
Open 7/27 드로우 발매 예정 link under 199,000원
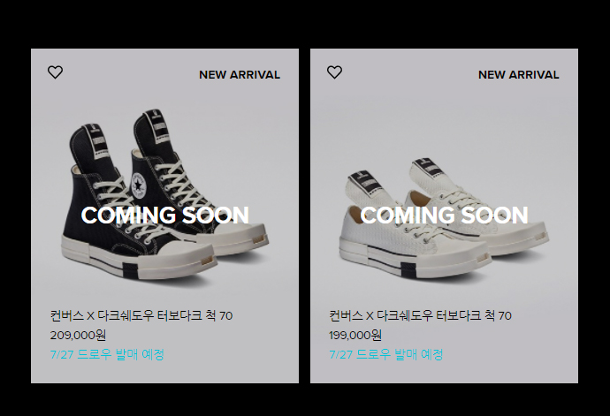click(x=386, y=354)
